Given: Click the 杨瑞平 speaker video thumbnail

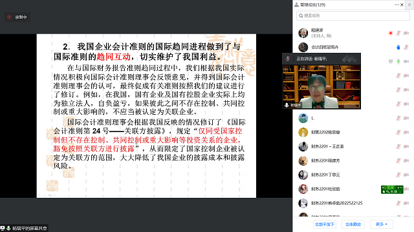Looking at the screenshot, I should pyautogui.click(x=321, y=87).
